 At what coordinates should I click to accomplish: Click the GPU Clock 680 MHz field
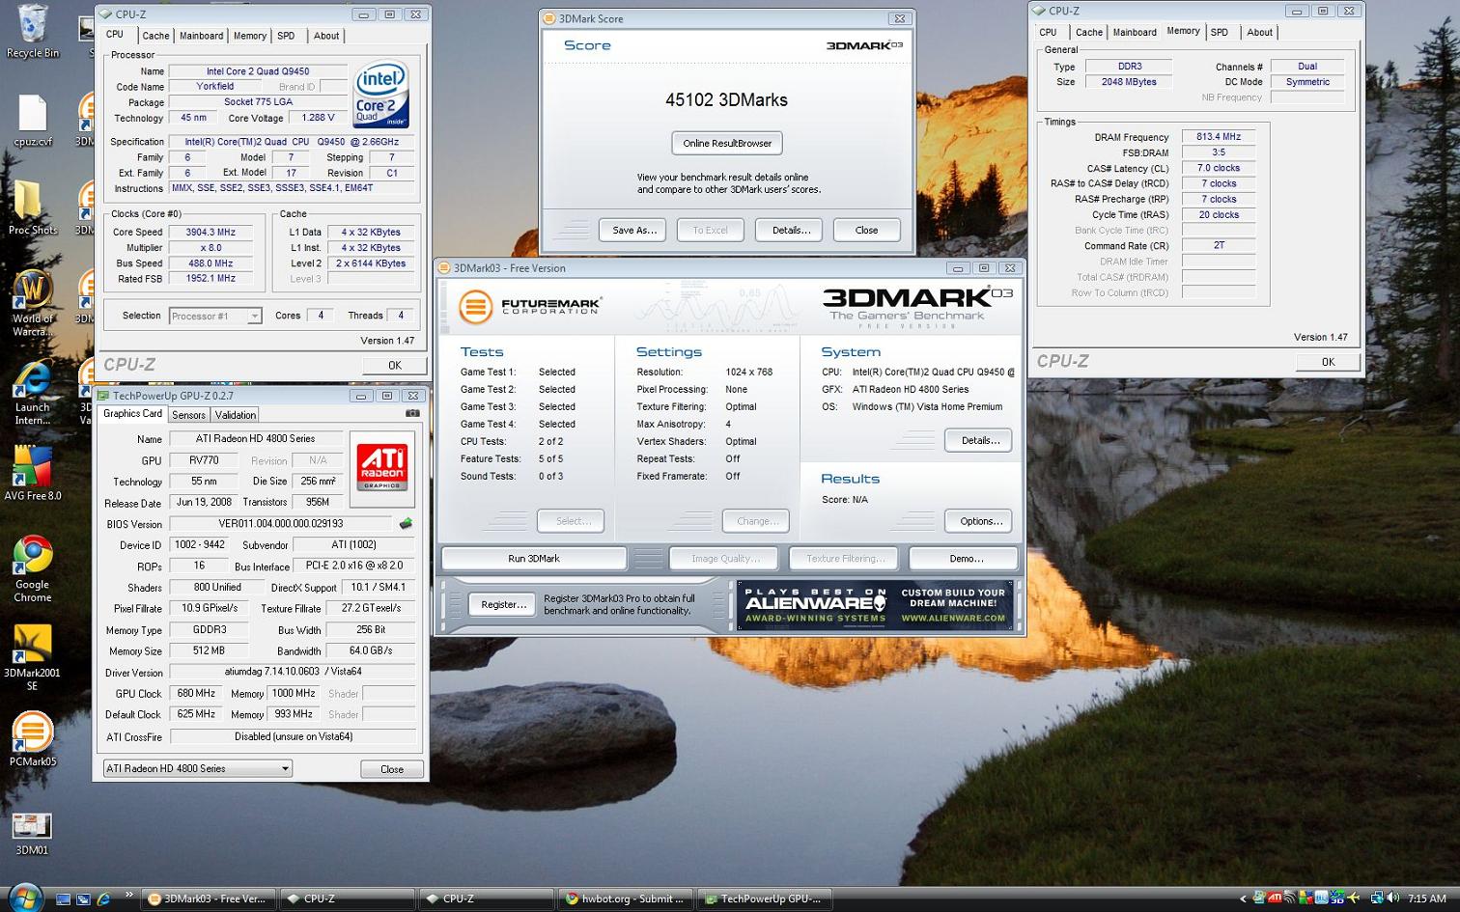click(x=197, y=693)
